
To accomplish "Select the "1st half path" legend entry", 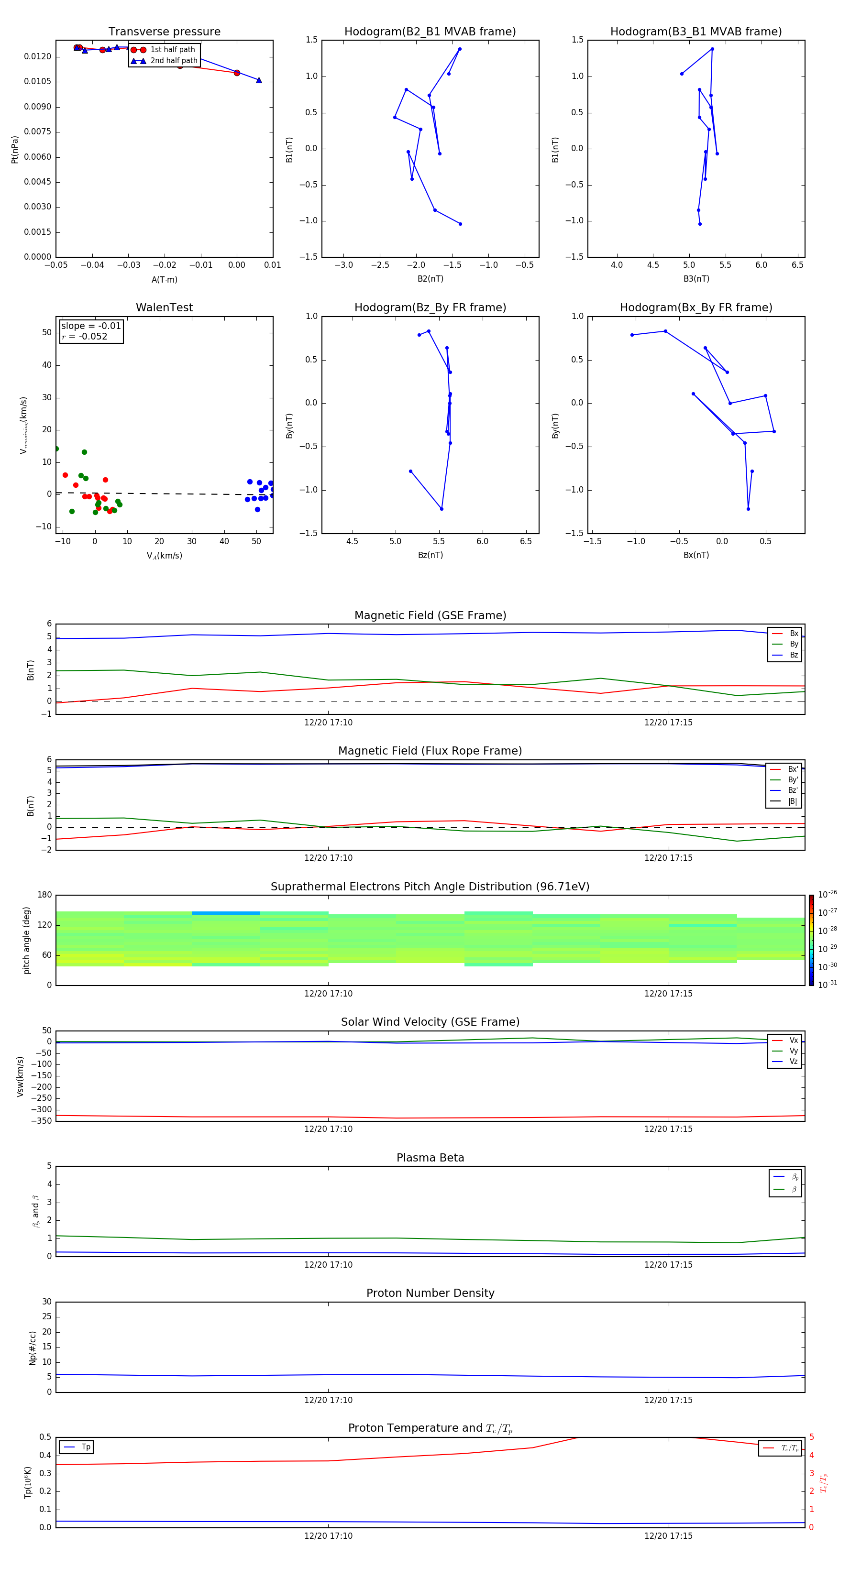I will pyautogui.click(x=163, y=50).
